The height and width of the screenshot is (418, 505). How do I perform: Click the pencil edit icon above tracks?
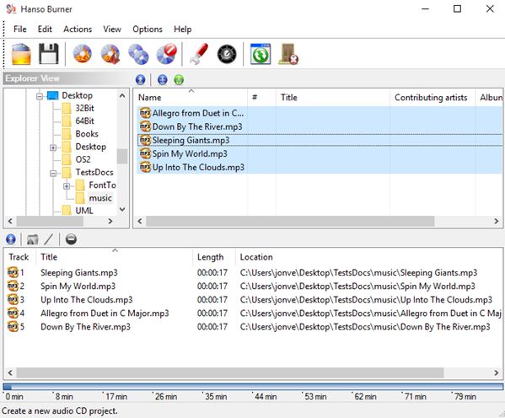pos(49,239)
